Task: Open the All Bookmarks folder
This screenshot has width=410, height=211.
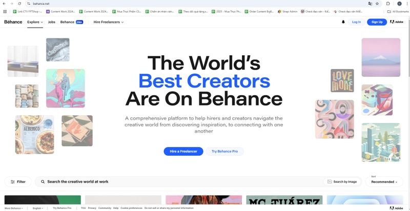Action: [398, 11]
